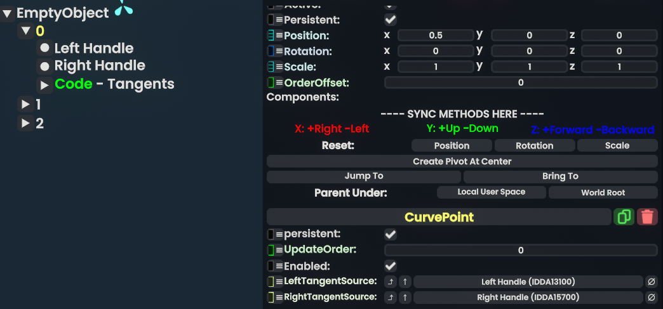
Task: Toggle CurvePoint persistent checkbox
Action: click(391, 234)
